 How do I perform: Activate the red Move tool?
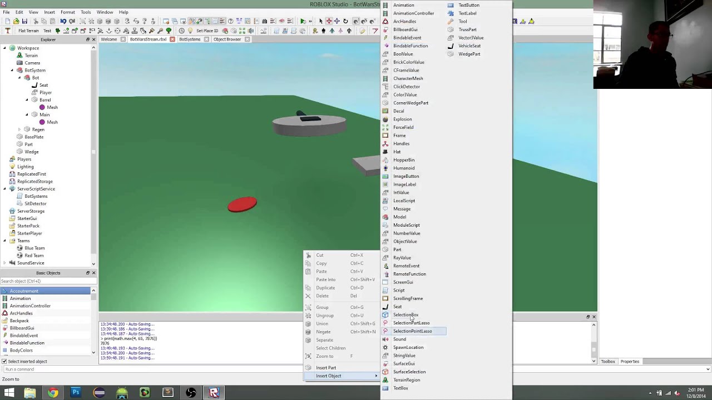tap(329, 21)
